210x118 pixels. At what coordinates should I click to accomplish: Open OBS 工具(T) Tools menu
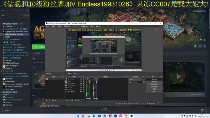pos(92,26)
